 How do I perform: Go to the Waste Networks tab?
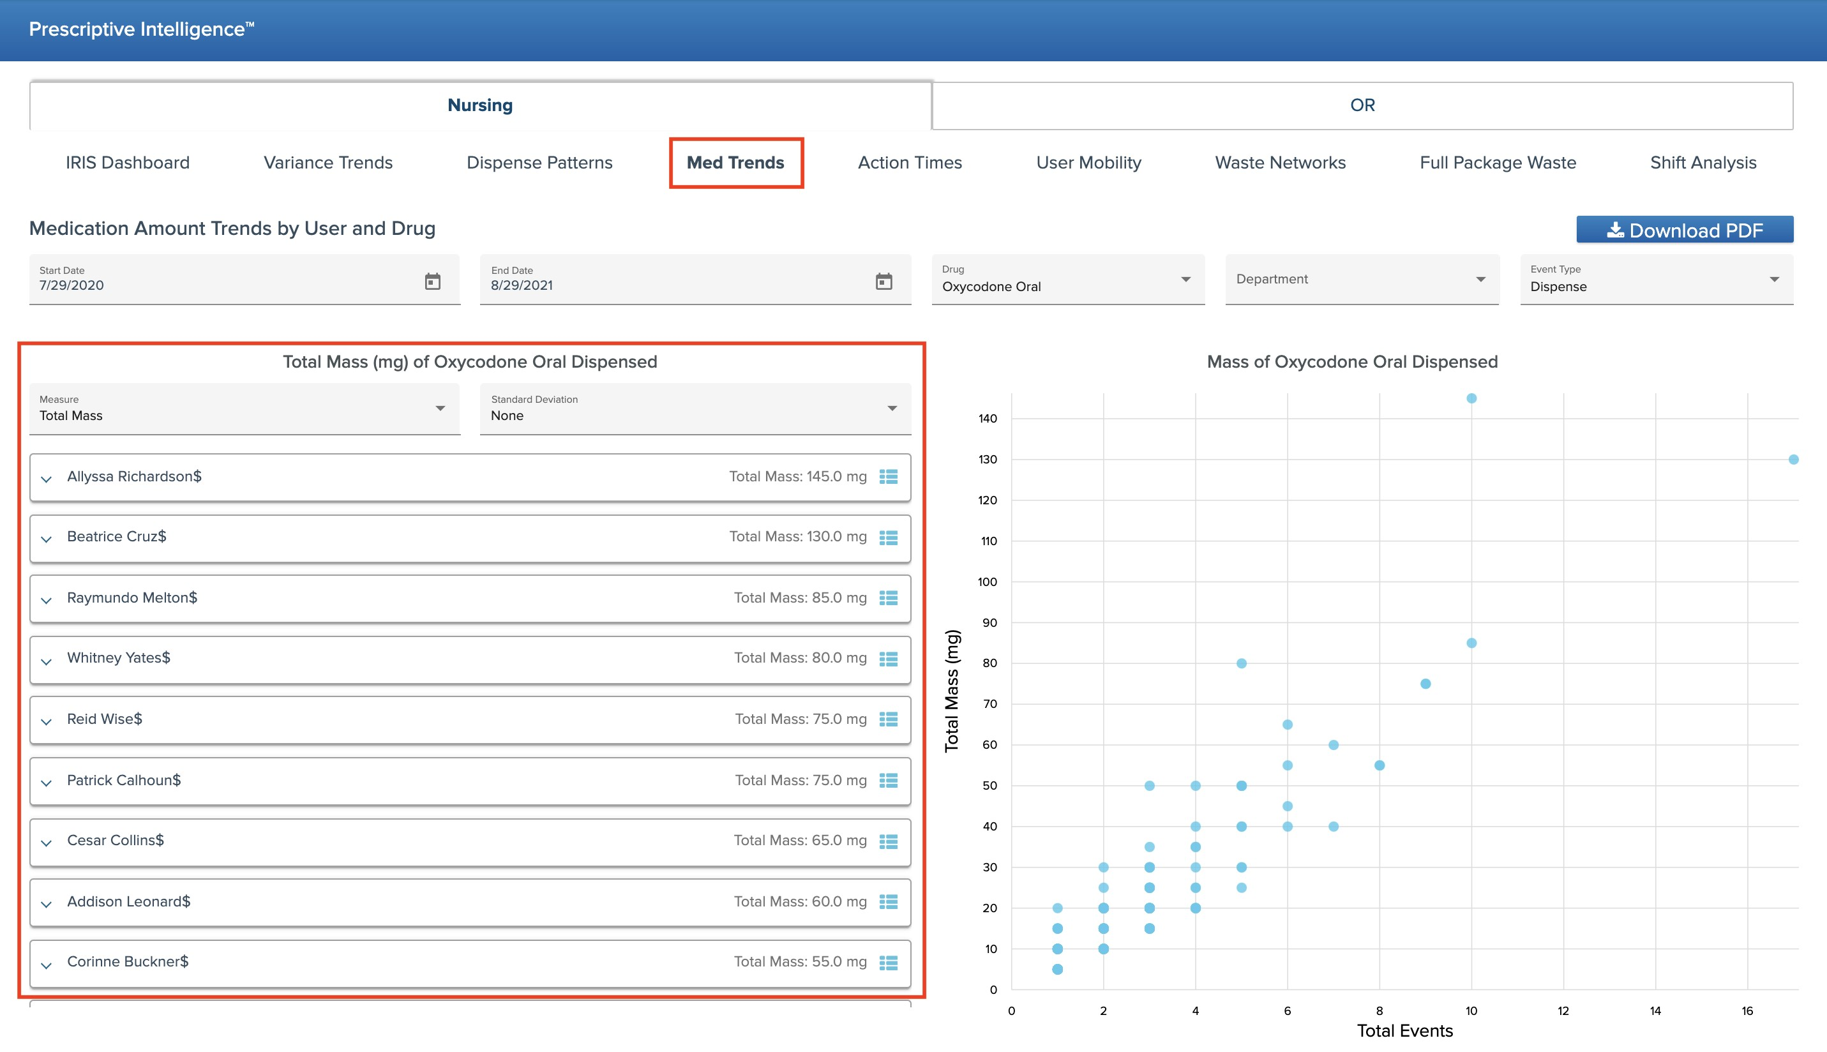click(1279, 163)
